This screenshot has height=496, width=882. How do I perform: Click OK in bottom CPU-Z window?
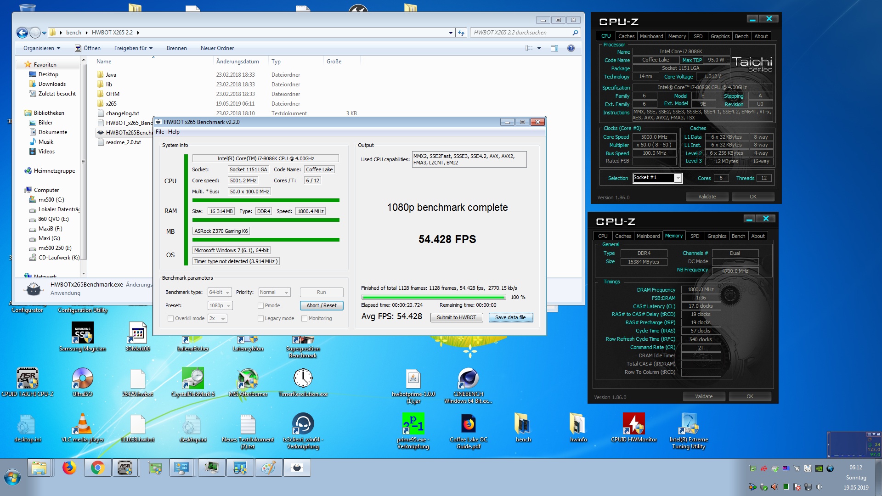750,396
